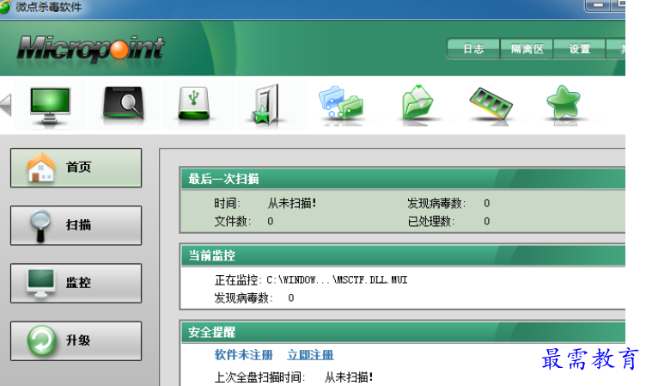Open the 日志 tab
The height and width of the screenshot is (386, 646).
point(473,49)
